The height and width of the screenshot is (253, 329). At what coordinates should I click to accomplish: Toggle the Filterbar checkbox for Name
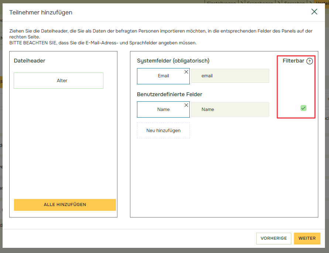(x=303, y=108)
